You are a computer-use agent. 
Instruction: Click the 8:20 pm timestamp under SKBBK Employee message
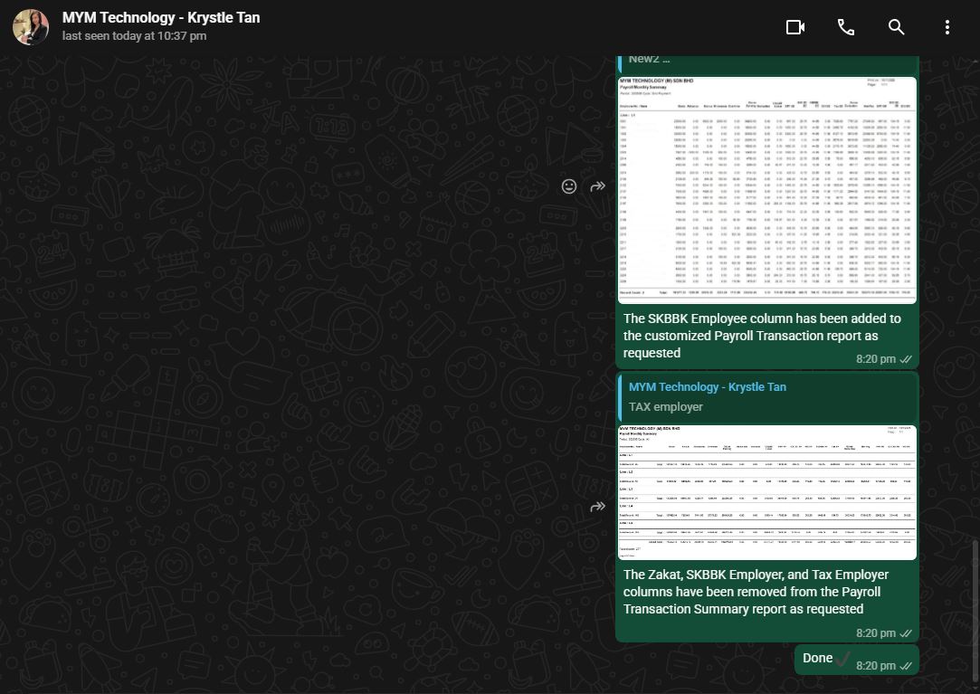pyautogui.click(x=876, y=359)
